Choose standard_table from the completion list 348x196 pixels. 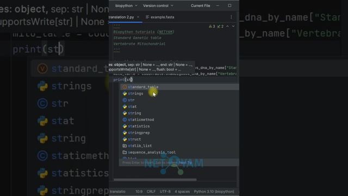pyautogui.click(x=179, y=87)
